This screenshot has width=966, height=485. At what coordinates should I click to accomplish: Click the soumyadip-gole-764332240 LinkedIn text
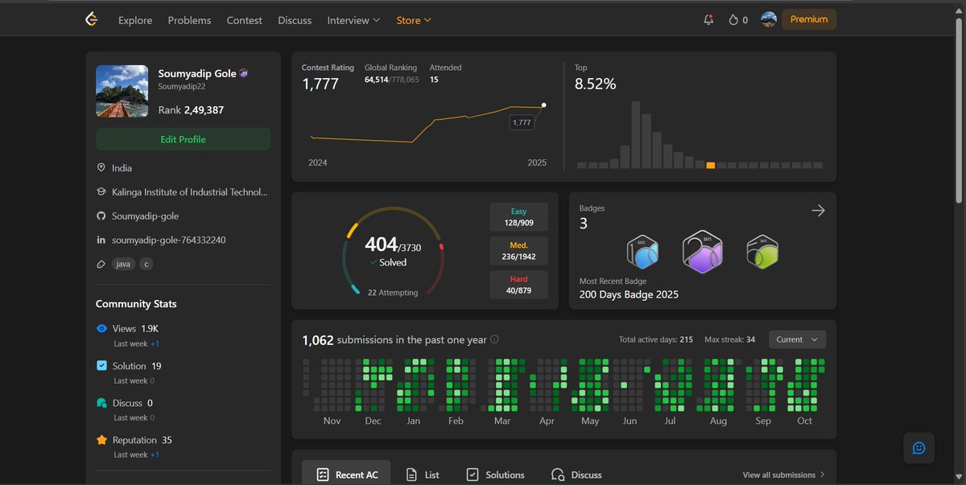point(169,240)
